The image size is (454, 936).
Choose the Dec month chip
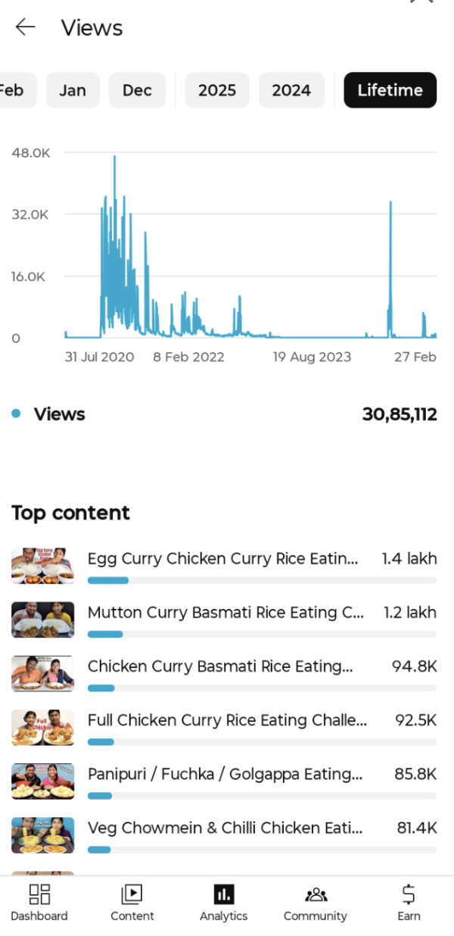click(137, 90)
